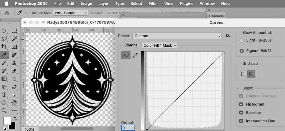Open the Filter menu

click(153, 3)
